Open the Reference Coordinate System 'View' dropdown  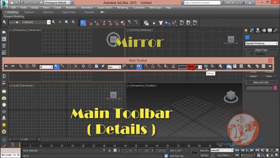[114, 67]
